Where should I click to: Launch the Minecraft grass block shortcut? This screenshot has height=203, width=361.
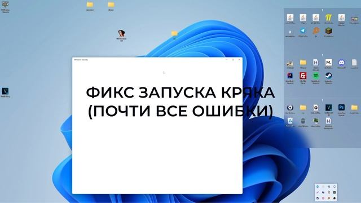click(x=328, y=31)
